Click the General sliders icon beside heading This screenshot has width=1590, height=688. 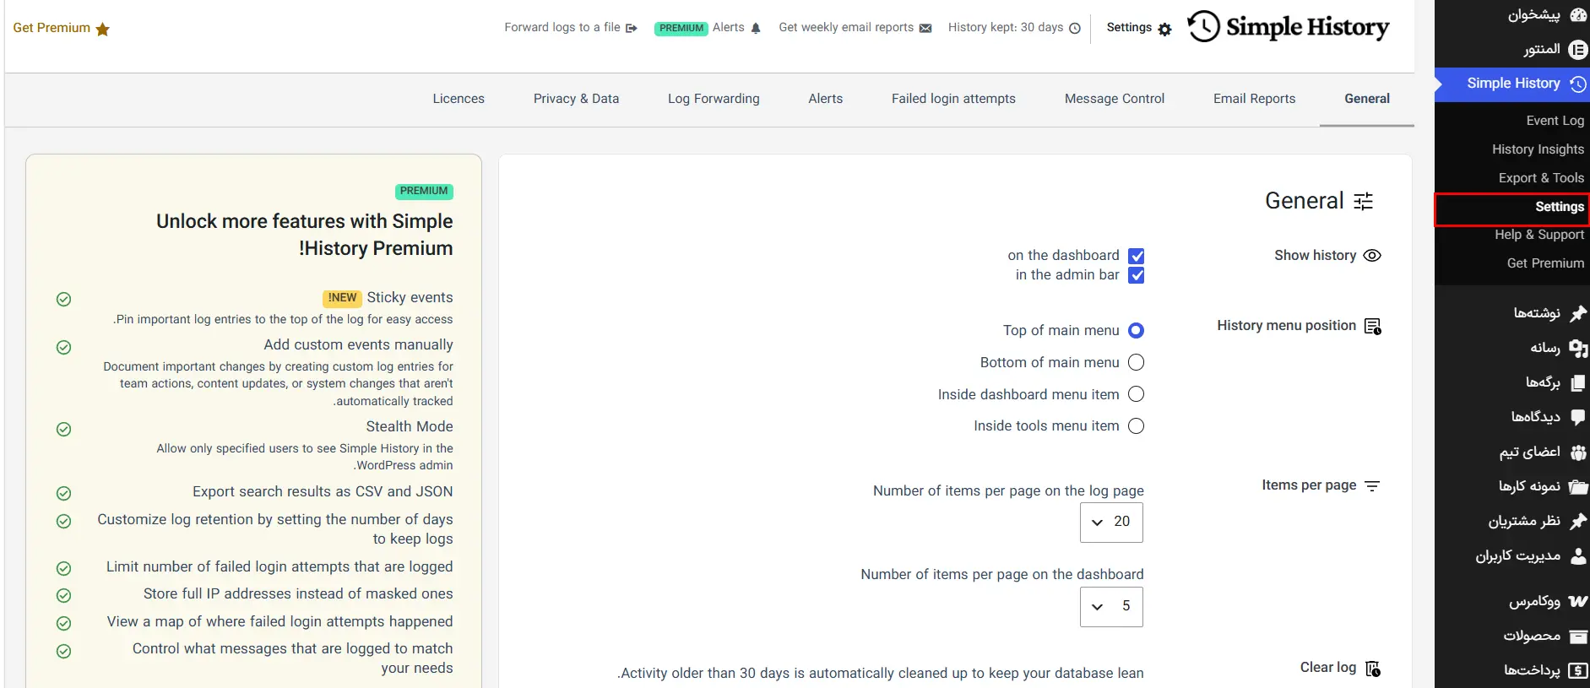1364,201
